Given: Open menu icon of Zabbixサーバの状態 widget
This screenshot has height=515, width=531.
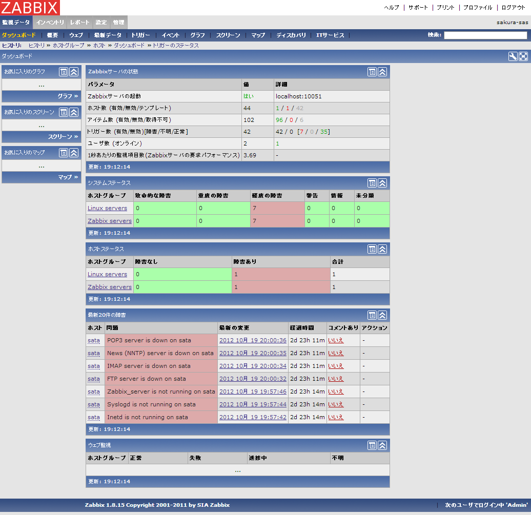Looking at the screenshot, I should (372, 72).
